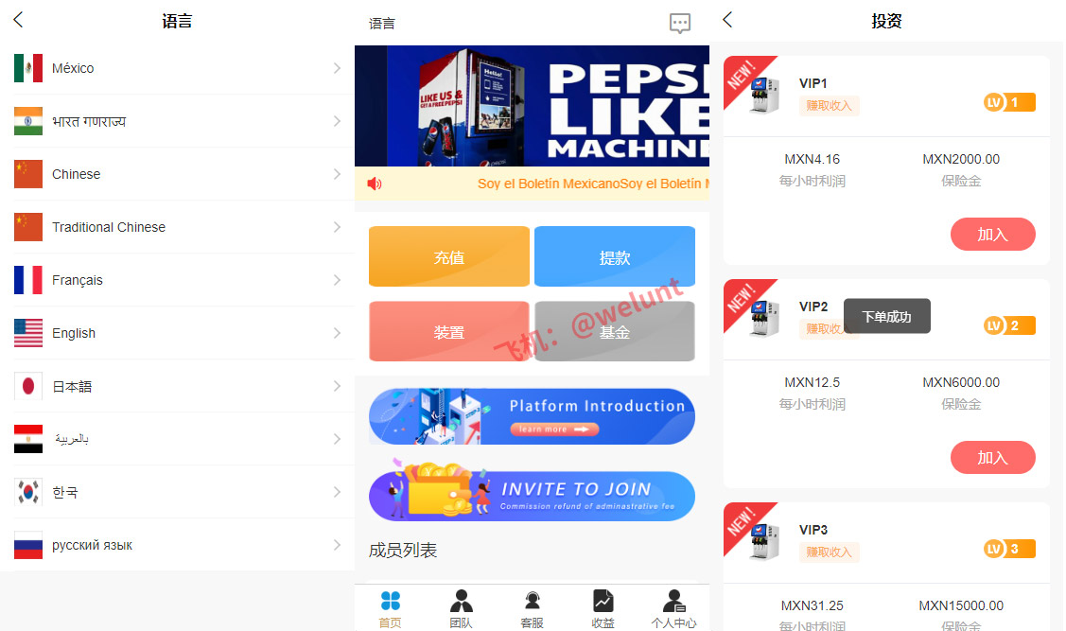This screenshot has width=1066, height=631.
Task: Open the 收益 earnings chart icon
Action: [x=603, y=601]
